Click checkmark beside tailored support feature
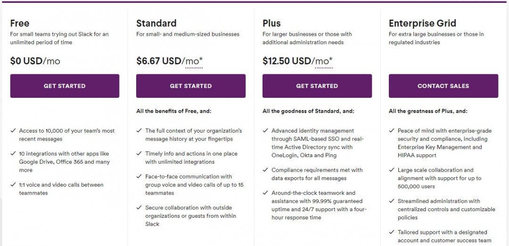This screenshot has height=246, width=509. pos(392,232)
